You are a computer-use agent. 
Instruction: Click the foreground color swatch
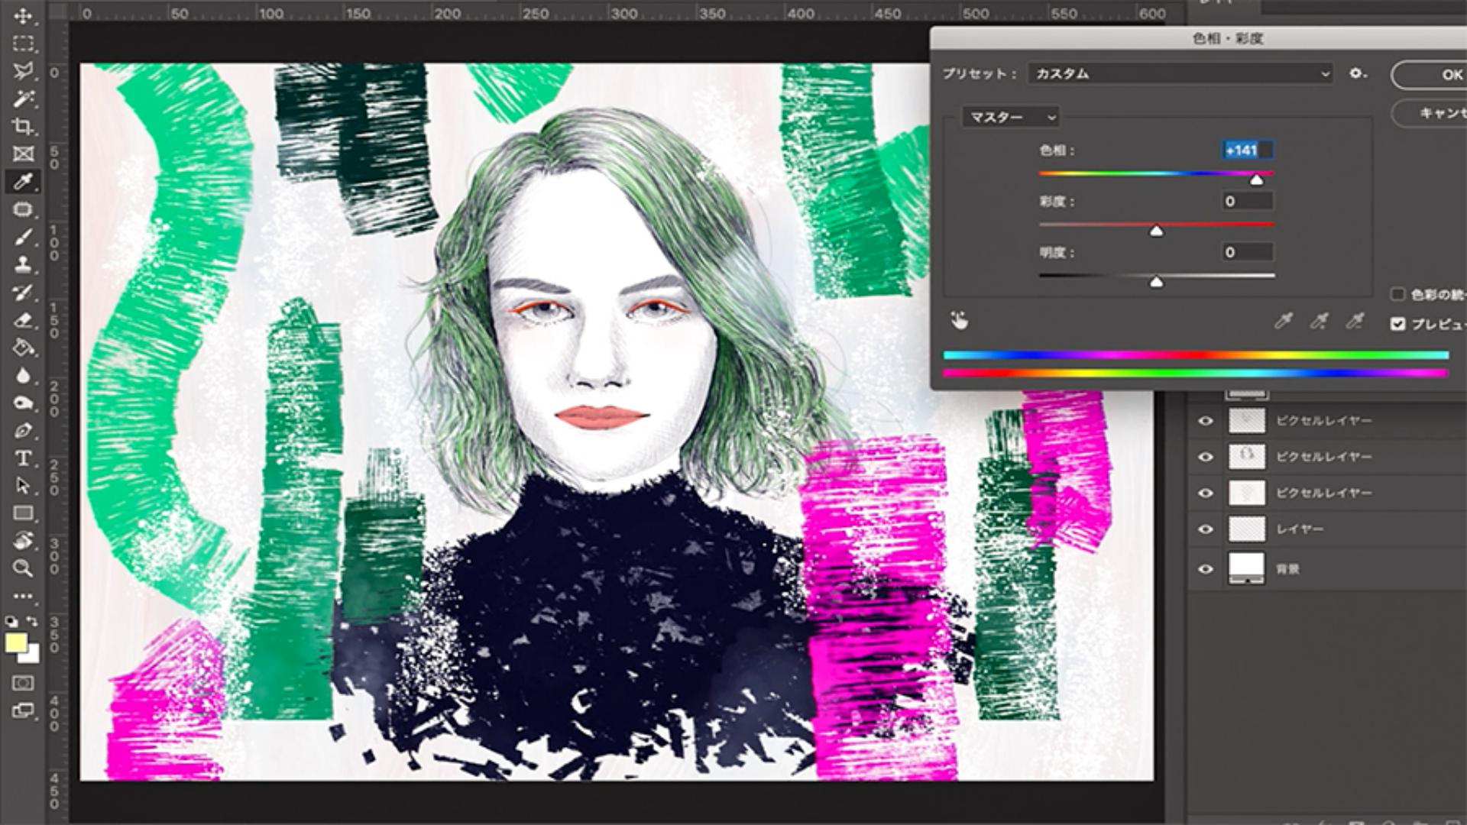coord(15,642)
